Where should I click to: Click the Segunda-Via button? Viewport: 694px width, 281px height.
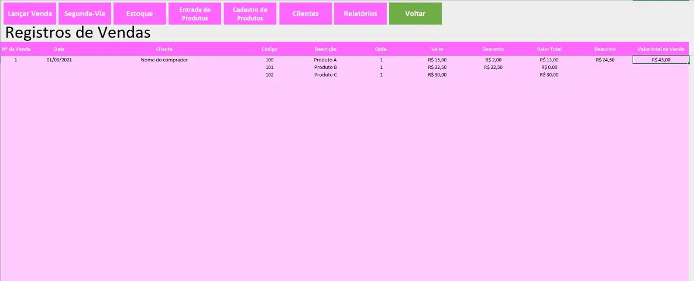(x=84, y=13)
